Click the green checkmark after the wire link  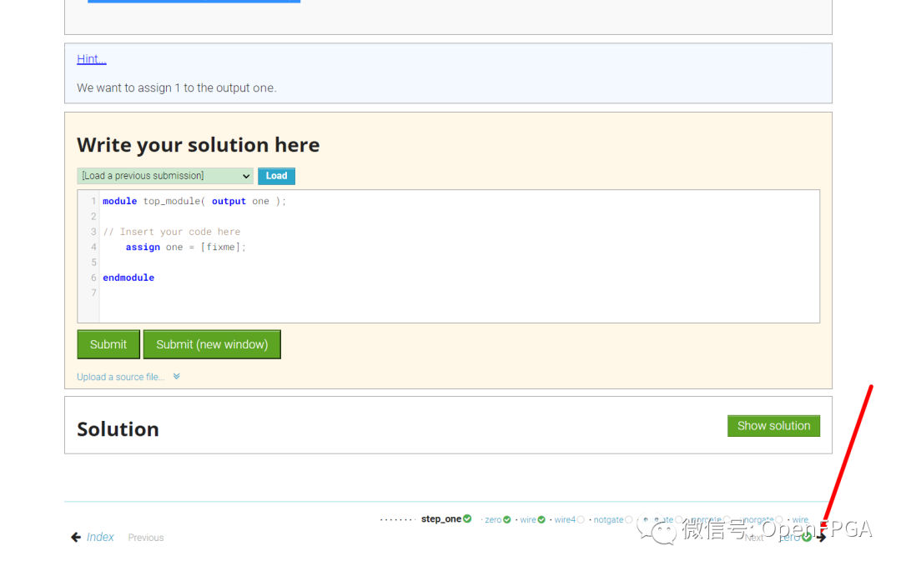[x=541, y=519]
